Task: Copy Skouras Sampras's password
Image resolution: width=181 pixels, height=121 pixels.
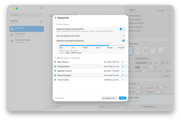Action: pyautogui.click(x=123, y=76)
